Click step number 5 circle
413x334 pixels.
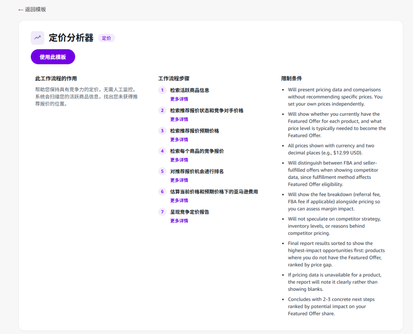[162, 171]
